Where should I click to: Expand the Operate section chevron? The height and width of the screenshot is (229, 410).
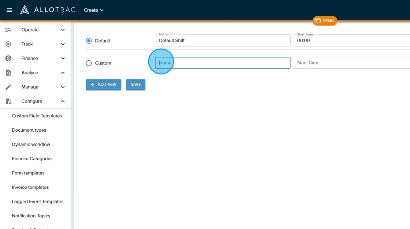click(63, 30)
